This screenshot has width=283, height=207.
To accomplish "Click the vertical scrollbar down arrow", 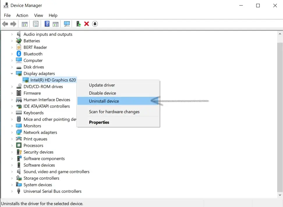I will (x=280, y=195).
